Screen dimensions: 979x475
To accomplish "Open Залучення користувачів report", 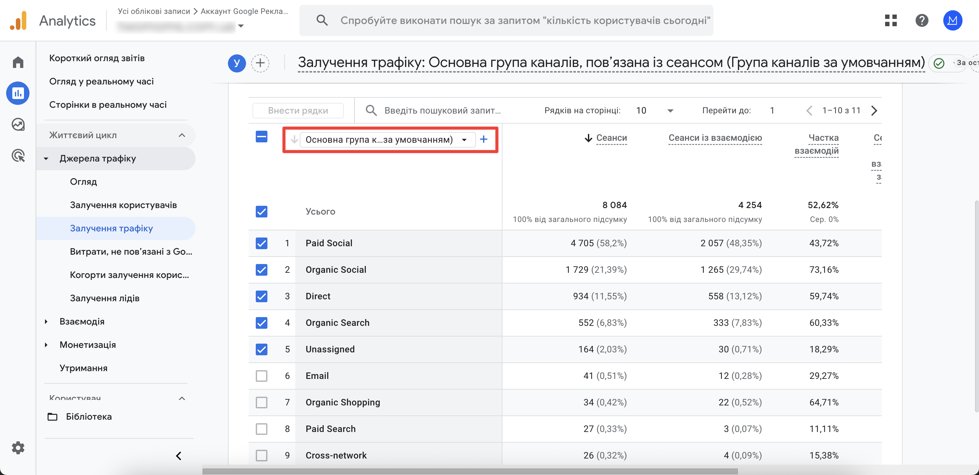I will coord(123,205).
